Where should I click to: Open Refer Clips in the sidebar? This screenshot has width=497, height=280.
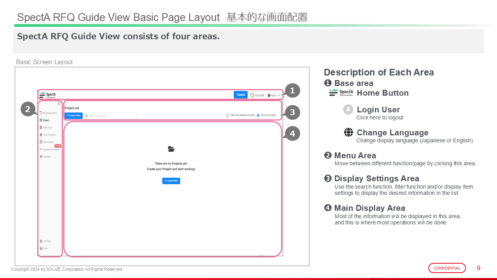coord(47,128)
